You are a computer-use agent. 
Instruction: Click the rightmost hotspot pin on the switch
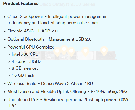click(104, 51)
